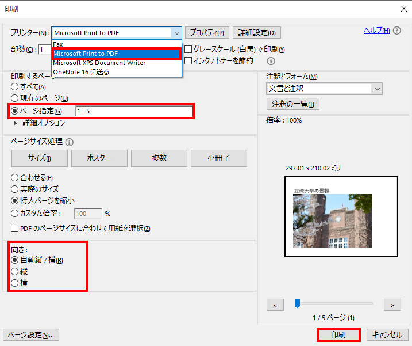Choose Microsoft XPS Document Writer from list
Viewport: 412px width, 346px height.
[x=99, y=63]
